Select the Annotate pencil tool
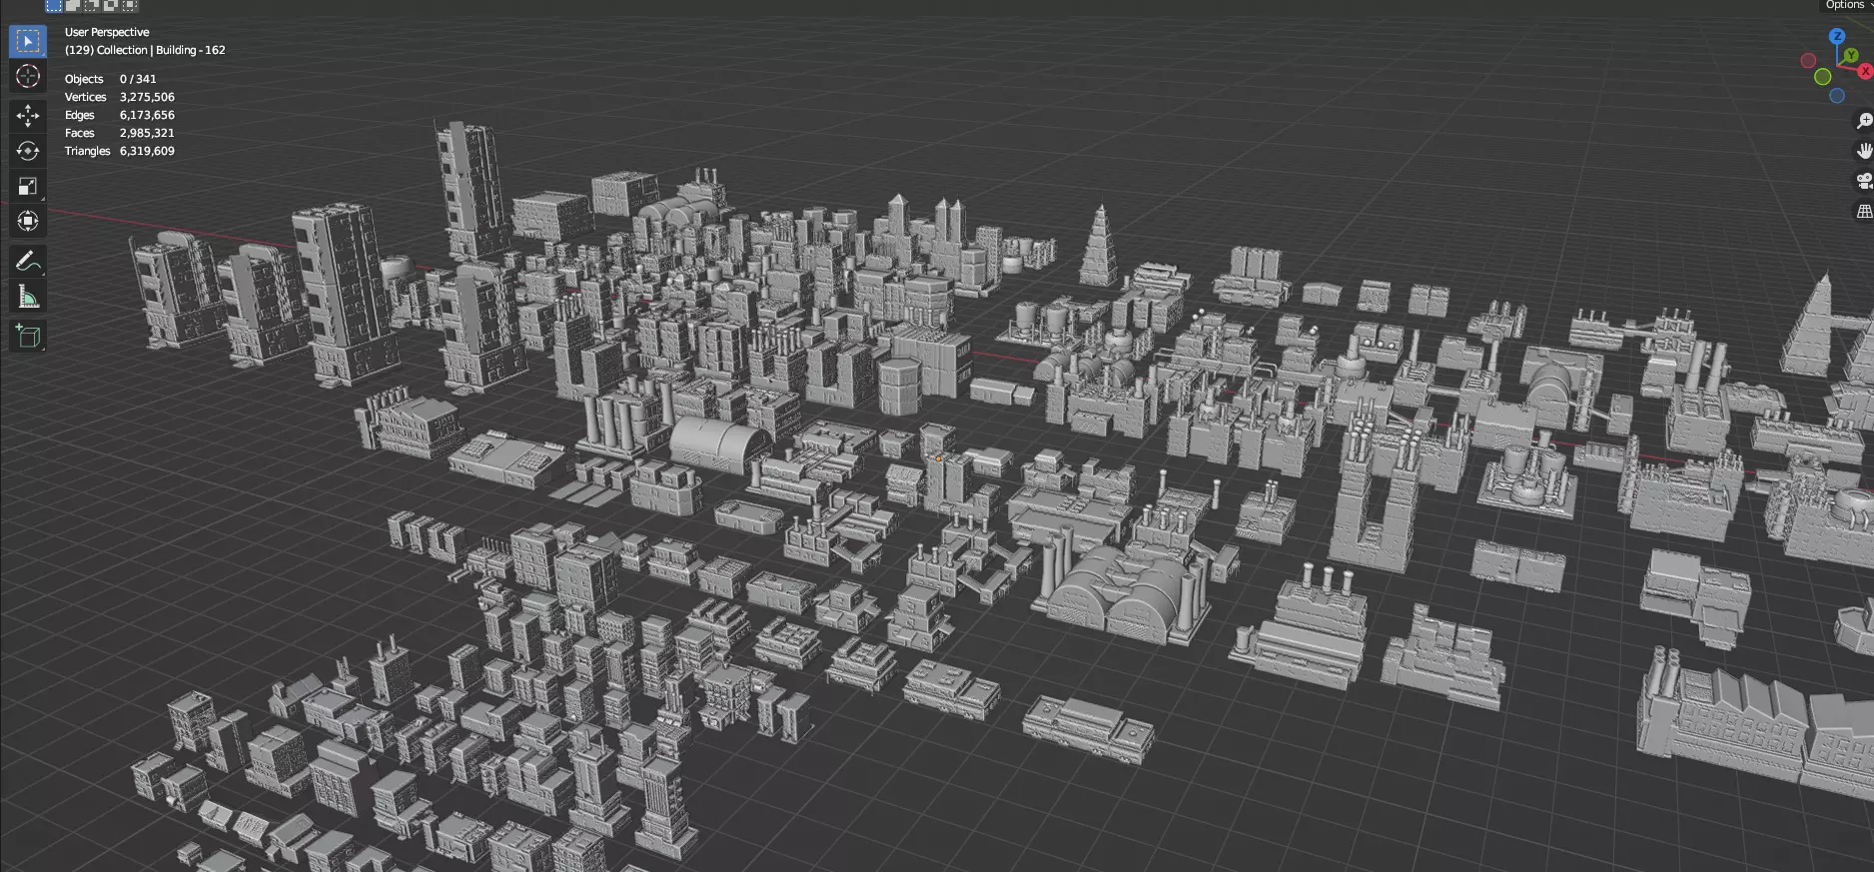1874x872 pixels. pyautogui.click(x=28, y=262)
